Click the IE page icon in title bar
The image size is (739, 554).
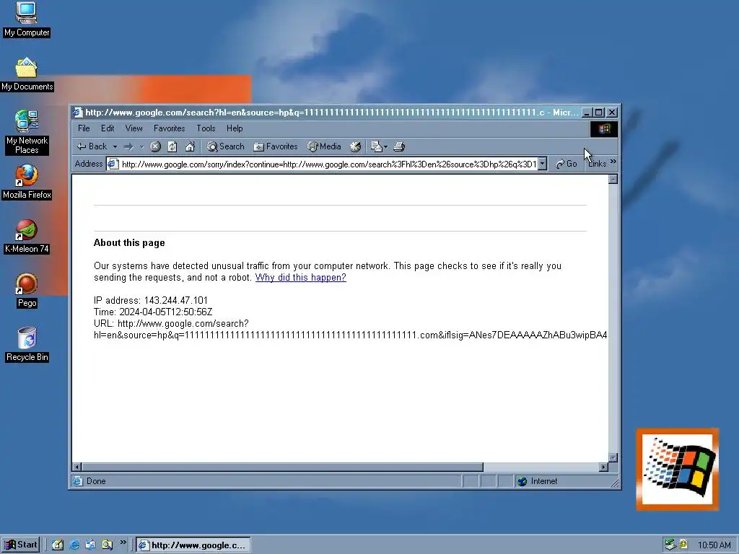[78, 113]
